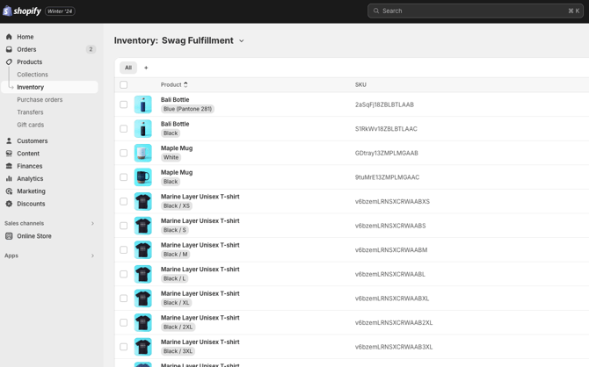Click the Black / 2XL variant tag
The image size is (589, 367).
[178, 327]
